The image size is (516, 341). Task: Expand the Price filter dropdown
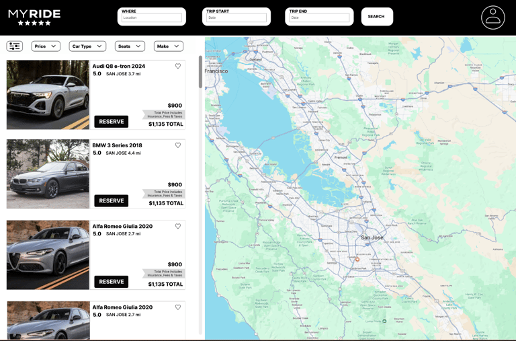pos(46,46)
